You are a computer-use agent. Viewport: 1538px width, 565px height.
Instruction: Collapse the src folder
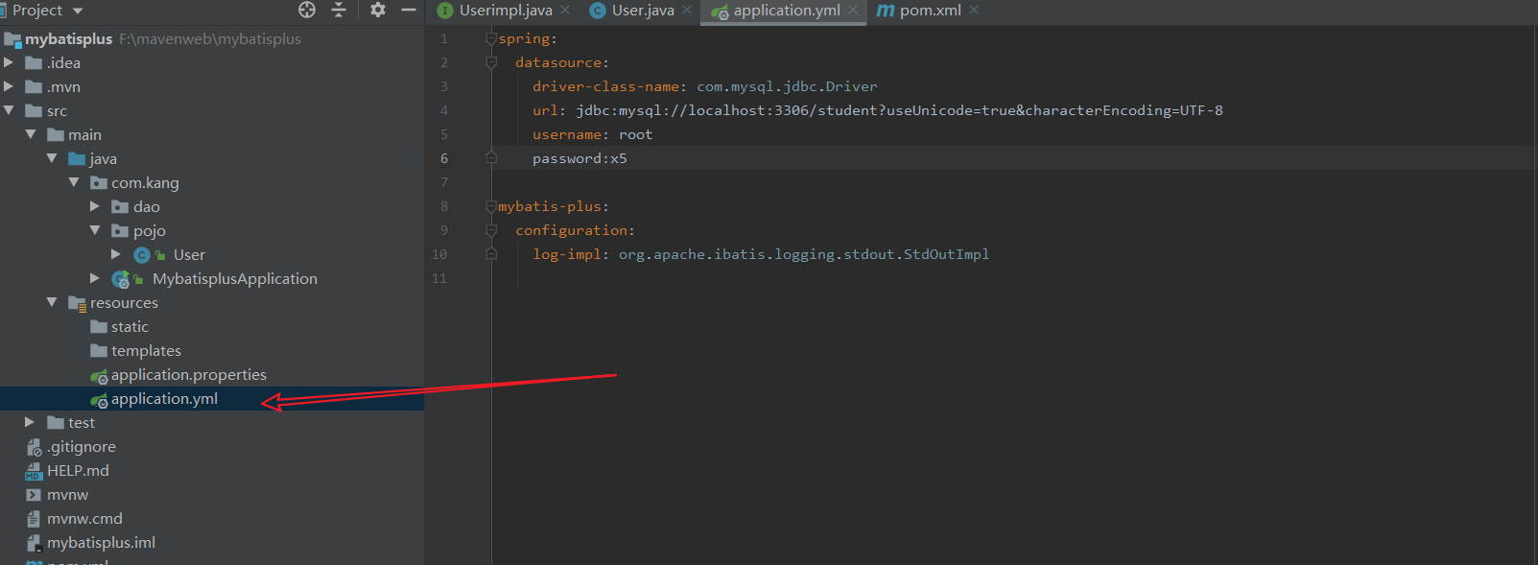coord(9,110)
